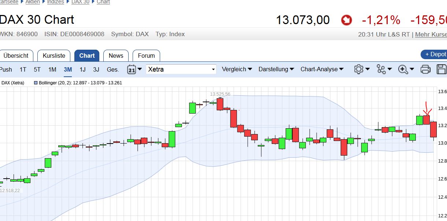This screenshot has width=447, height=221.
Task: Save the chart with the disk icon
Action: pos(442,69)
